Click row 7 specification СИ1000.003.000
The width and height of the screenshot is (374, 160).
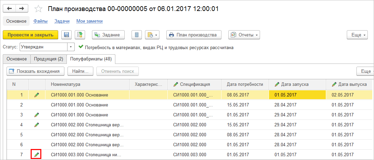click(194, 155)
